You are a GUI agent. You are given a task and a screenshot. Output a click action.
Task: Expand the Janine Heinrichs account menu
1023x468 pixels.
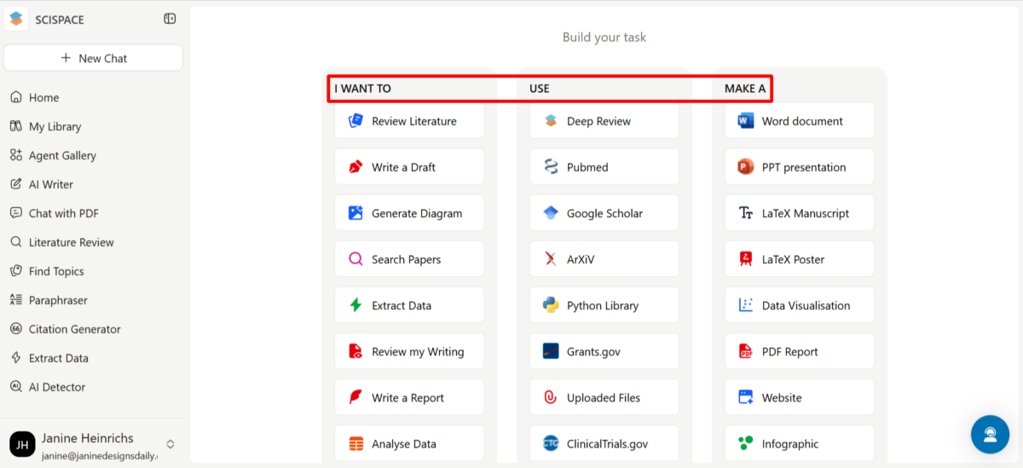coord(170,444)
